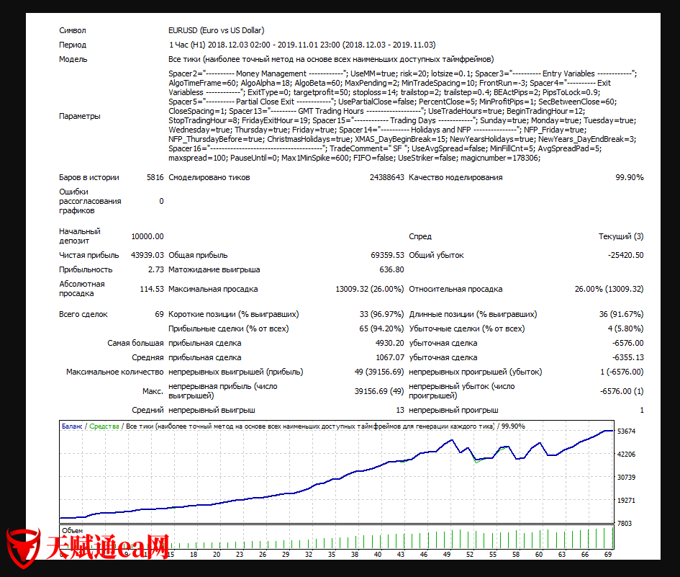The width and height of the screenshot is (680, 577).
Task: Select the green Средства legend label
Action: pos(104,426)
